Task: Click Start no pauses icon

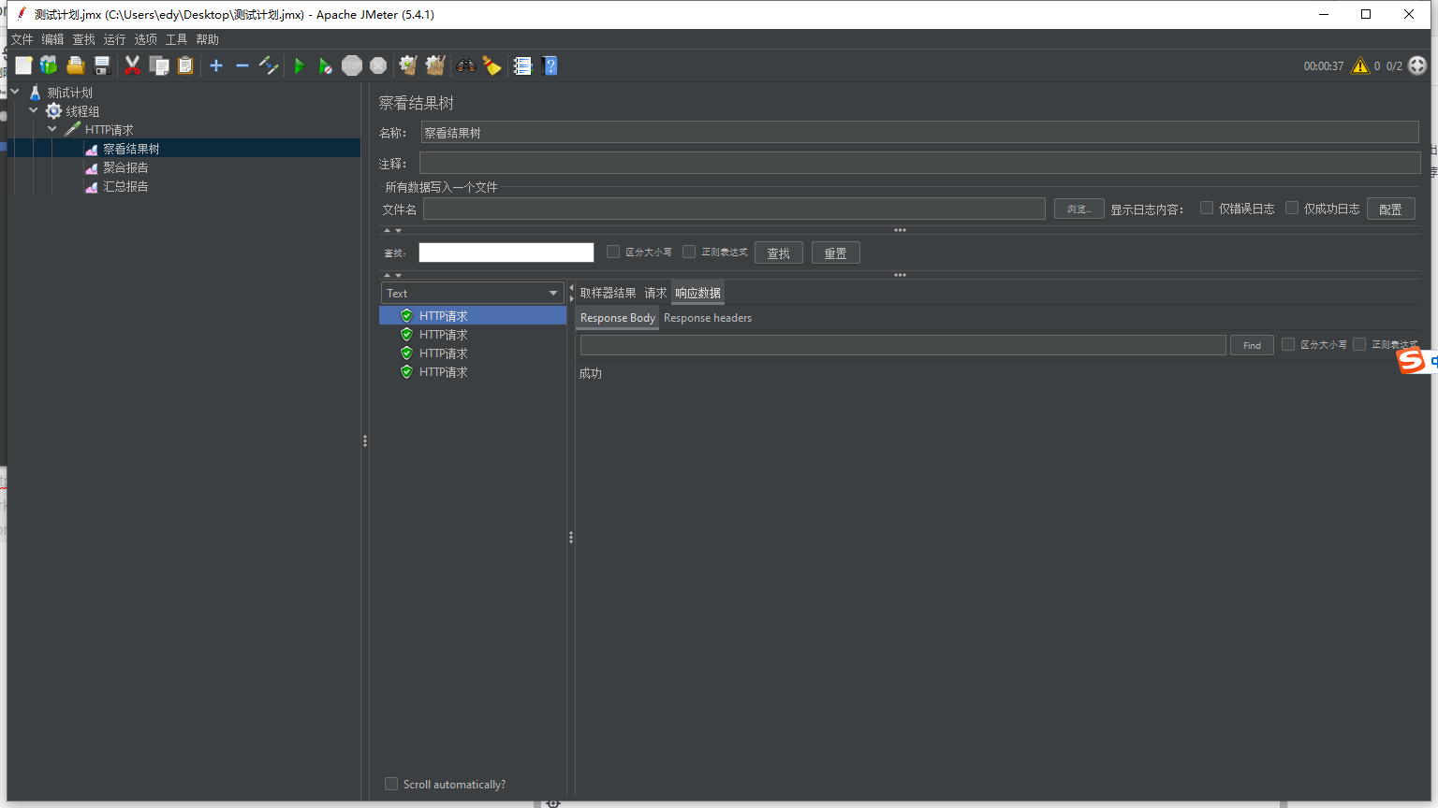Action: click(x=325, y=65)
